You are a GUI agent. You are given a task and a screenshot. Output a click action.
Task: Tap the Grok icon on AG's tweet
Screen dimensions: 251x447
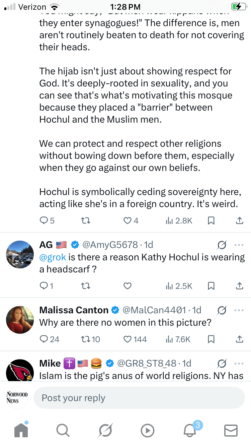pyautogui.click(x=222, y=245)
